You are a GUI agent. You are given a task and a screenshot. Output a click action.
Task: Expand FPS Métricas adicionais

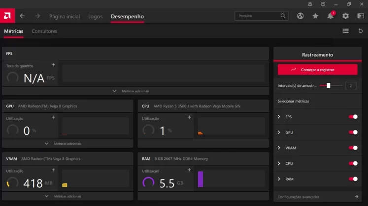(x=135, y=91)
